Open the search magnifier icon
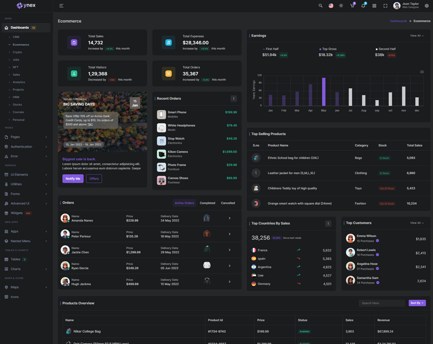The image size is (433, 344). pyautogui.click(x=320, y=6)
